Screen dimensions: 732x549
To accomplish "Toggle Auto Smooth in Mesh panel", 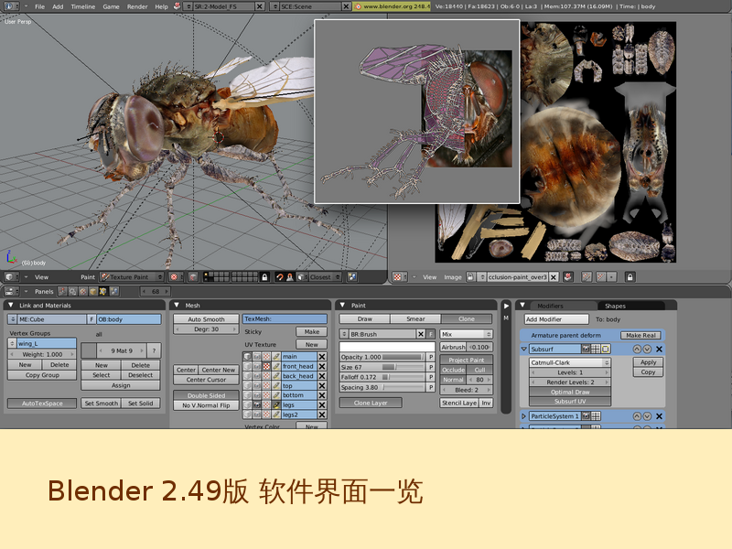I will 206,319.
